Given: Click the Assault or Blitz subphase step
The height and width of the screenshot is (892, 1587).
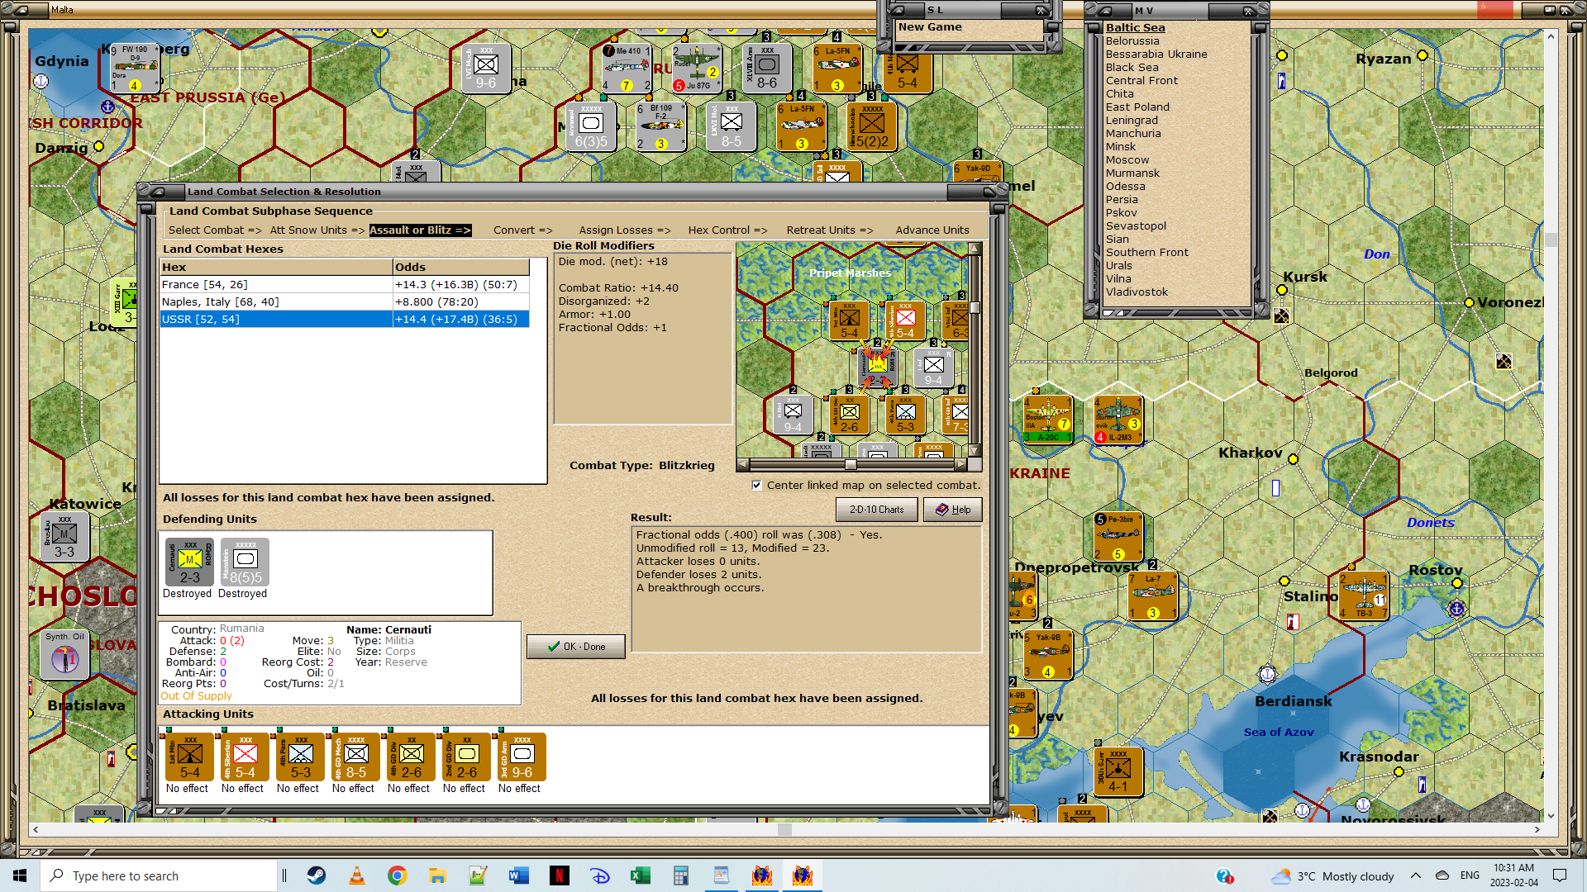Looking at the screenshot, I should point(420,230).
